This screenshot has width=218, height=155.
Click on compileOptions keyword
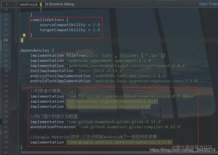pyautogui.click(x=47, y=20)
